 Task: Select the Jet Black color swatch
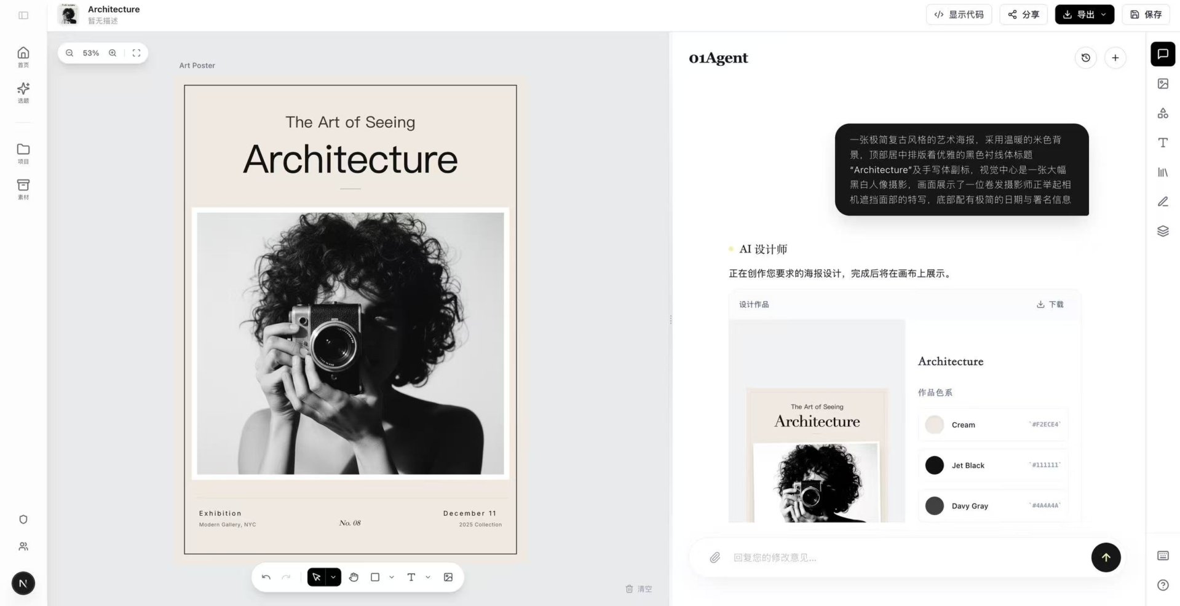(x=934, y=465)
